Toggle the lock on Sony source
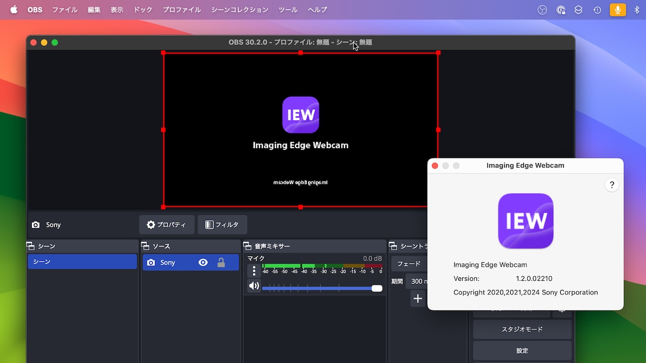The height and width of the screenshot is (363, 646). (x=221, y=262)
